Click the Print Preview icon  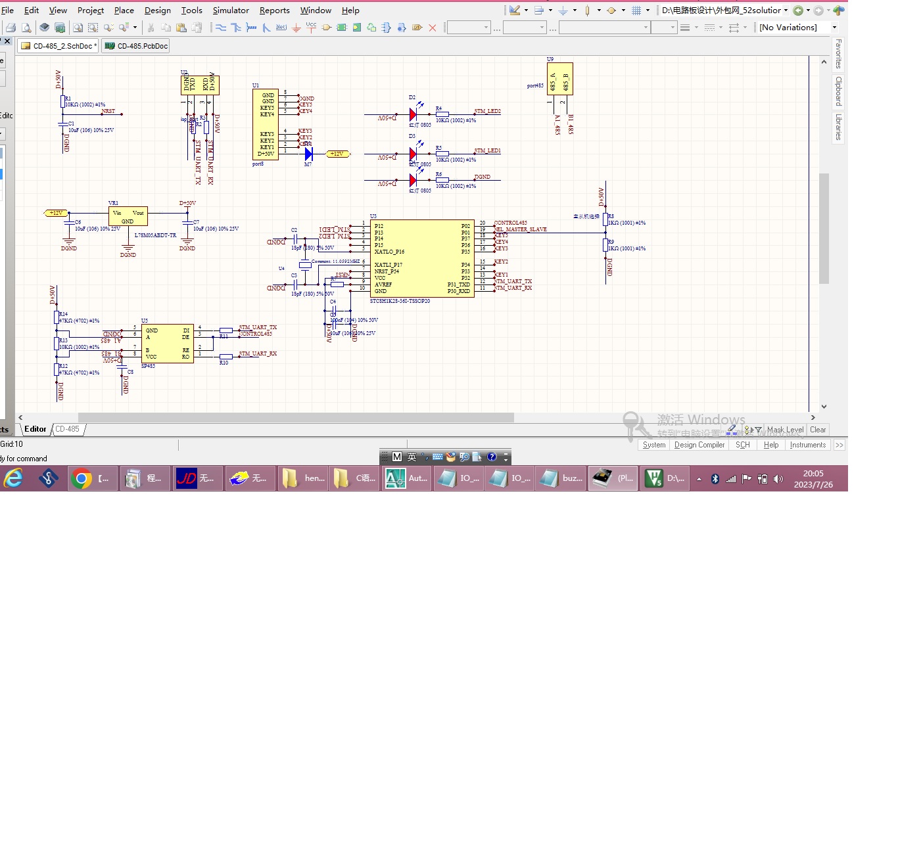click(x=26, y=28)
